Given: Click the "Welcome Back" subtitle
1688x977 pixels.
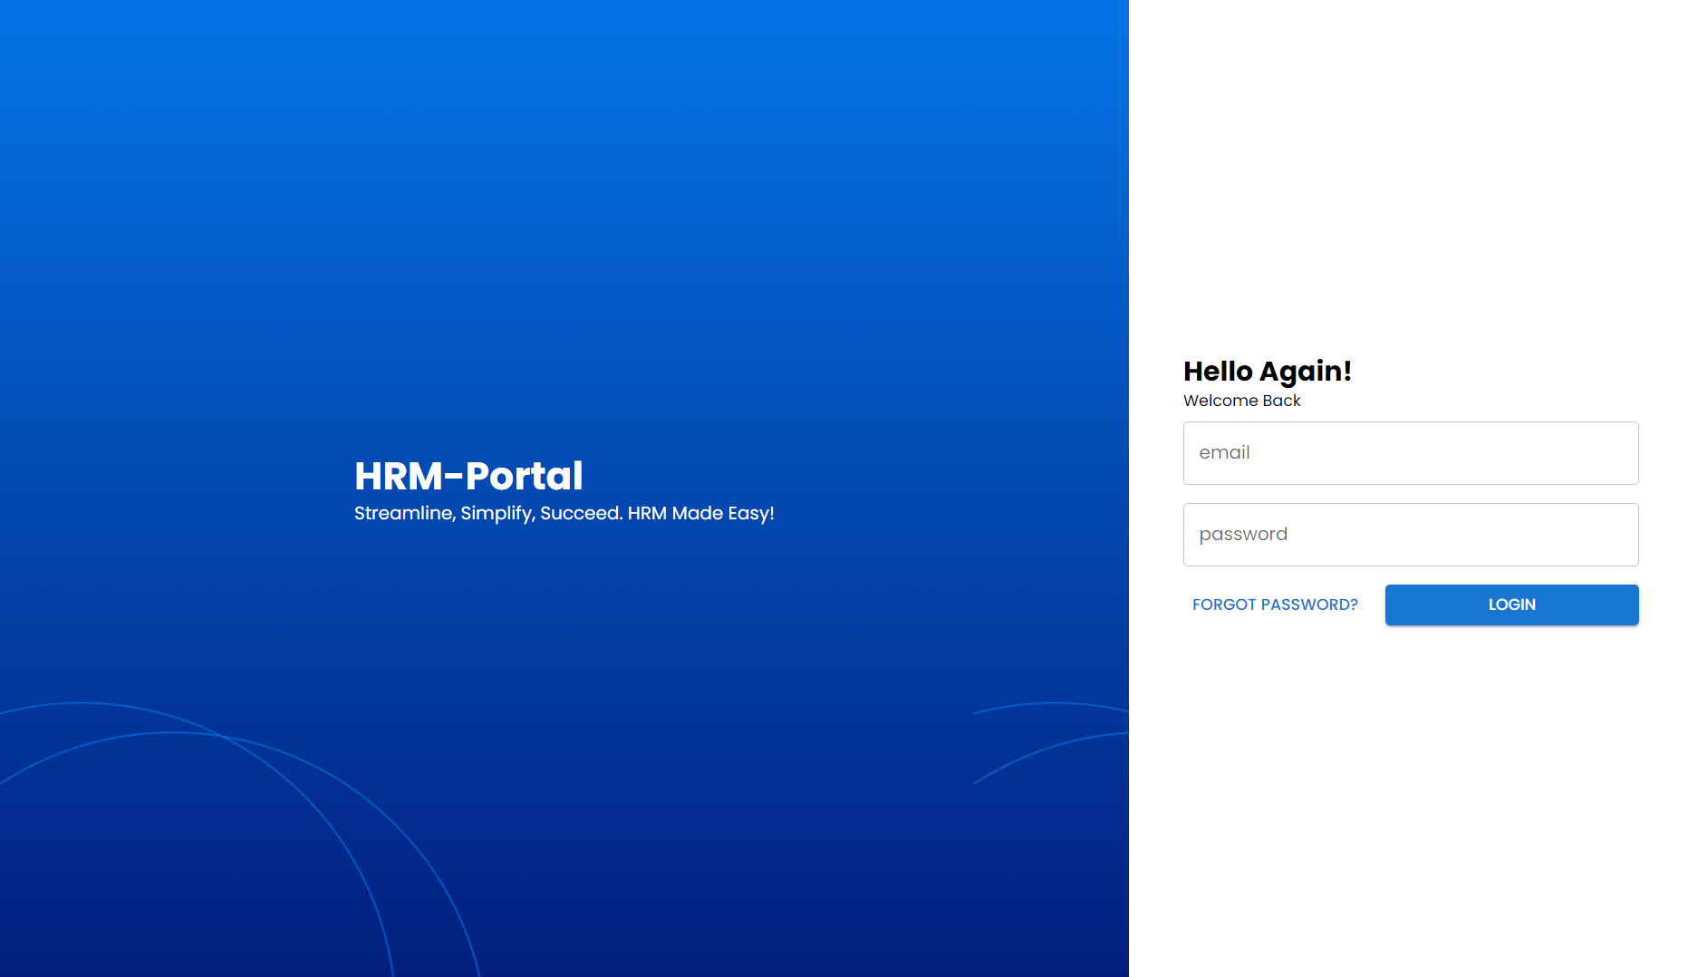Looking at the screenshot, I should pyautogui.click(x=1241, y=401).
